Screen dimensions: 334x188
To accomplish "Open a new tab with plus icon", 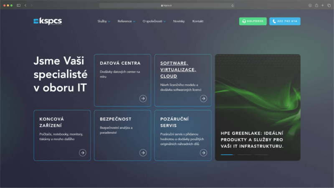I will [323, 5].
